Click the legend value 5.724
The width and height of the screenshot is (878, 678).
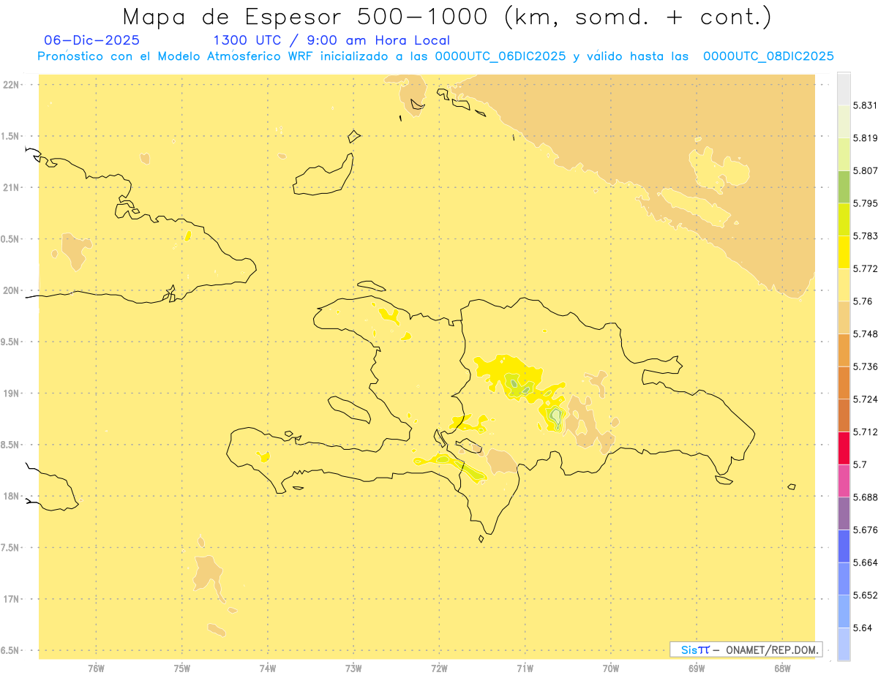(866, 399)
